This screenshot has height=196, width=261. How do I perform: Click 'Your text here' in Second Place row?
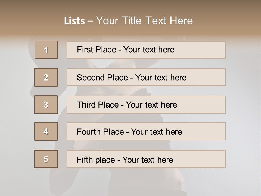tap(161, 78)
